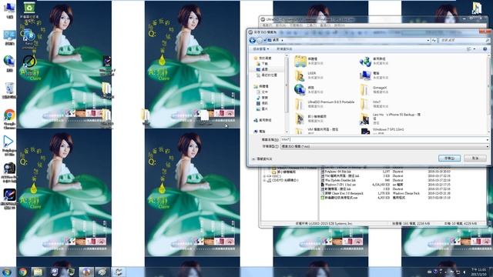Open the first menu (檔案) in UltraISO window
The width and height of the screenshot is (493, 277).
267,25
